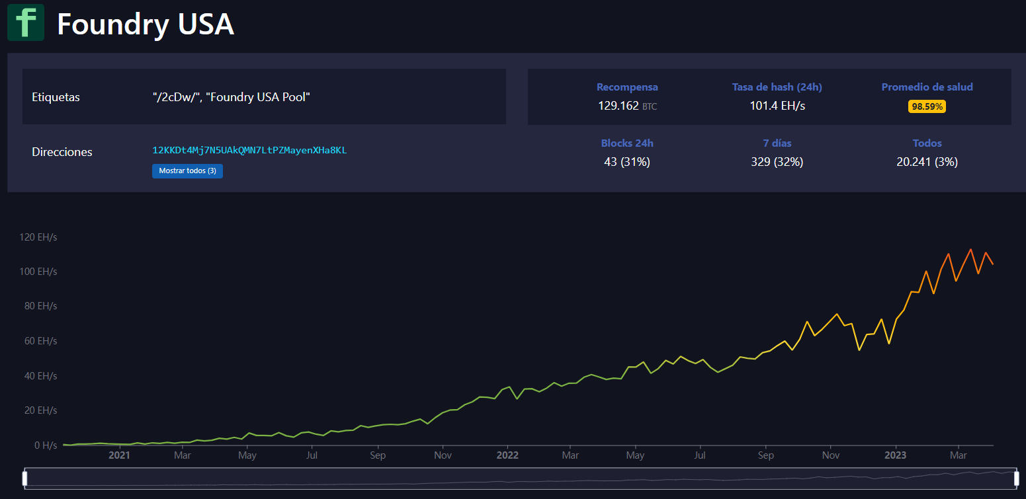Screen dimensions: 1026x499
Task: Click the 2022 label on the x-axis
Action: (507, 455)
